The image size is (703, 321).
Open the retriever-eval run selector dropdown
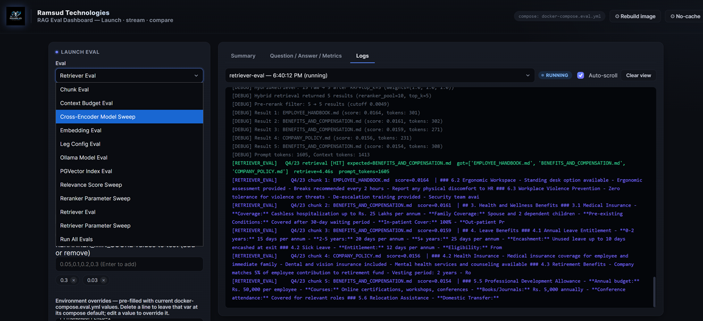pos(379,75)
